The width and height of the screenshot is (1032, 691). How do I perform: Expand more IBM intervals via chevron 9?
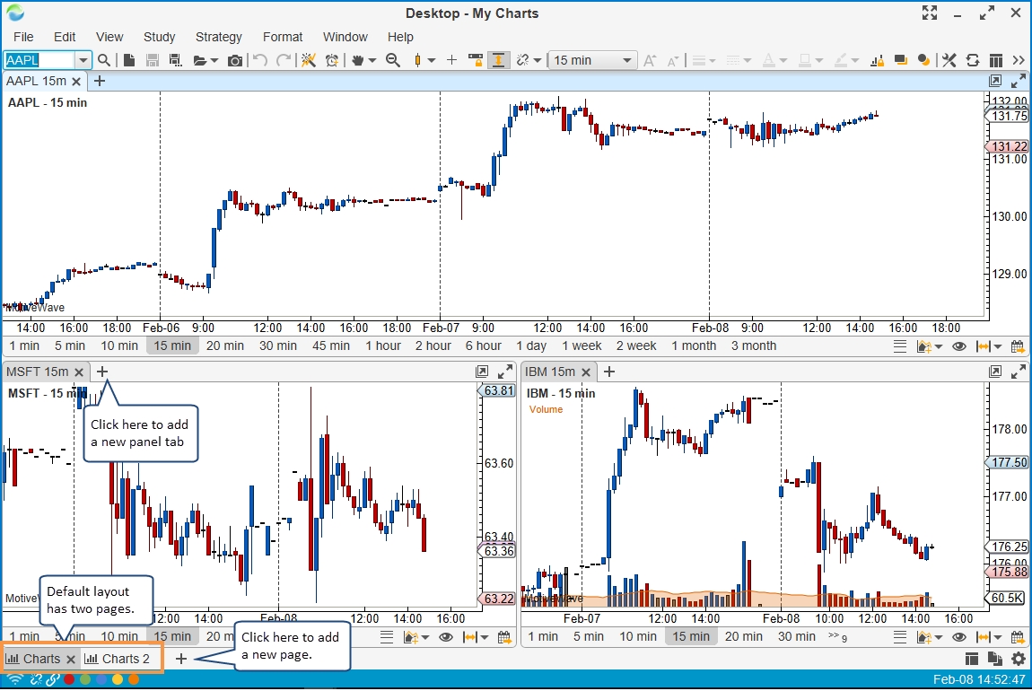pyautogui.click(x=837, y=636)
